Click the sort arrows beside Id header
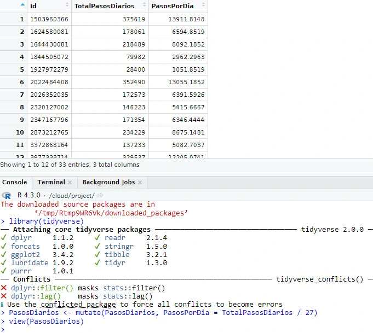 tap(67, 6)
